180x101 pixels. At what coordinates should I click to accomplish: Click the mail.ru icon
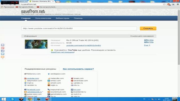(25, 83)
